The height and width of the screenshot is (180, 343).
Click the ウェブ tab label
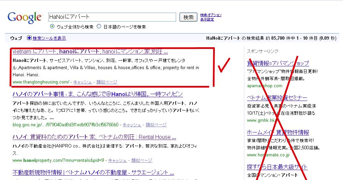(x=16, y=38)
